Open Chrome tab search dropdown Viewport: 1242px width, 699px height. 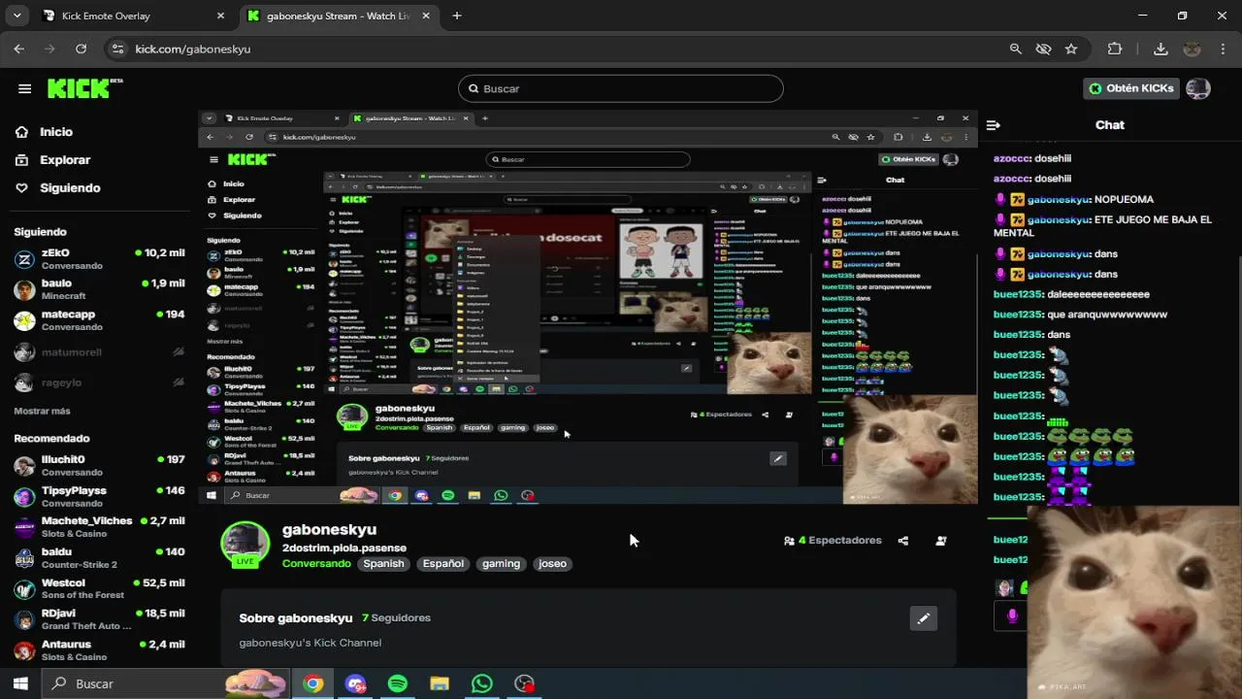click(x=16, y=16)
